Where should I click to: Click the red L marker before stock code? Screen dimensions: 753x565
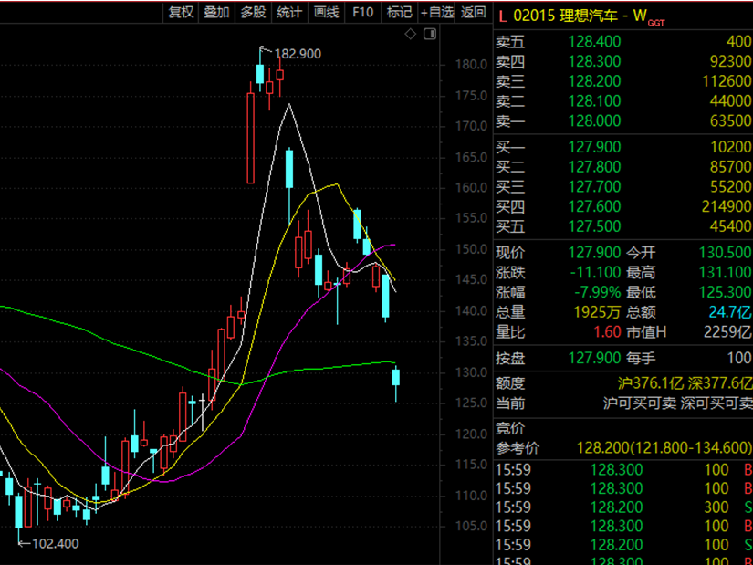(x=502, y=16)
